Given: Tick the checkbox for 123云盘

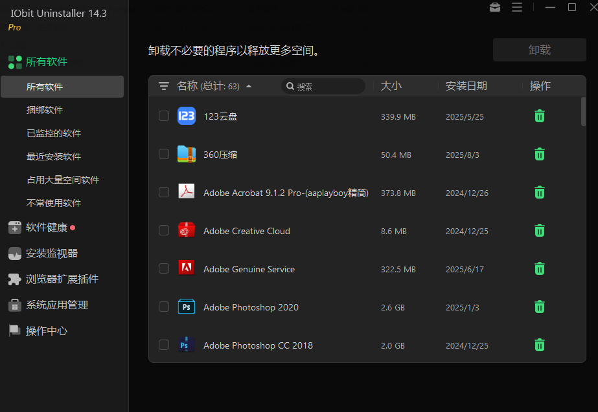Looking at the screenshot, I should pos(164,116).
